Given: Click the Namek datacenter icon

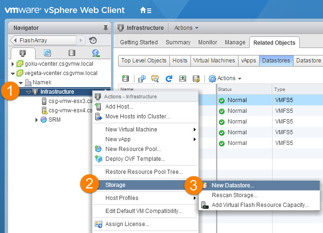Looking at the screenshot, I should [x=28, y=82].
